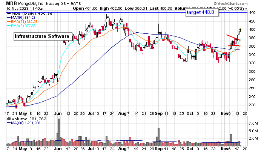
Task: Click the 360 price axis label
Action: point(252,46)
